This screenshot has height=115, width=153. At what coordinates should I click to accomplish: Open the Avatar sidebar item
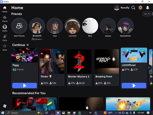(5, 28)
